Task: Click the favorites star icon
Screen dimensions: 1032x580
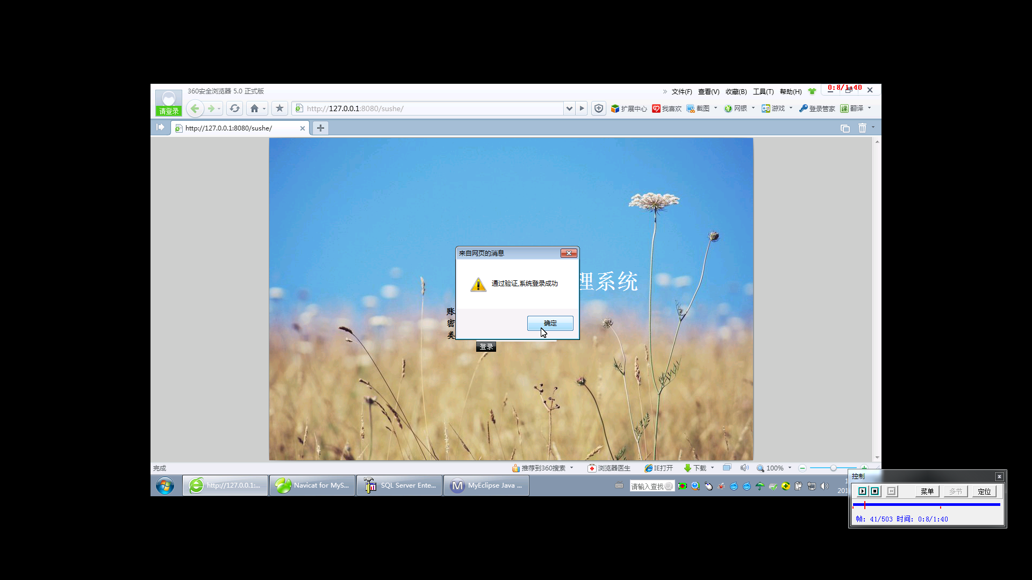Action: (x=279, y=108)
